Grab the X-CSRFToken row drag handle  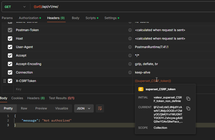click(x=5, y=81)
